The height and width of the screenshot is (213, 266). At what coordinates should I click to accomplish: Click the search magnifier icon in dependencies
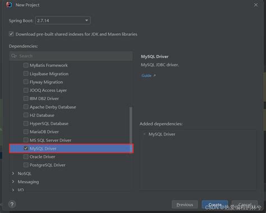click(x=14, y=56)
